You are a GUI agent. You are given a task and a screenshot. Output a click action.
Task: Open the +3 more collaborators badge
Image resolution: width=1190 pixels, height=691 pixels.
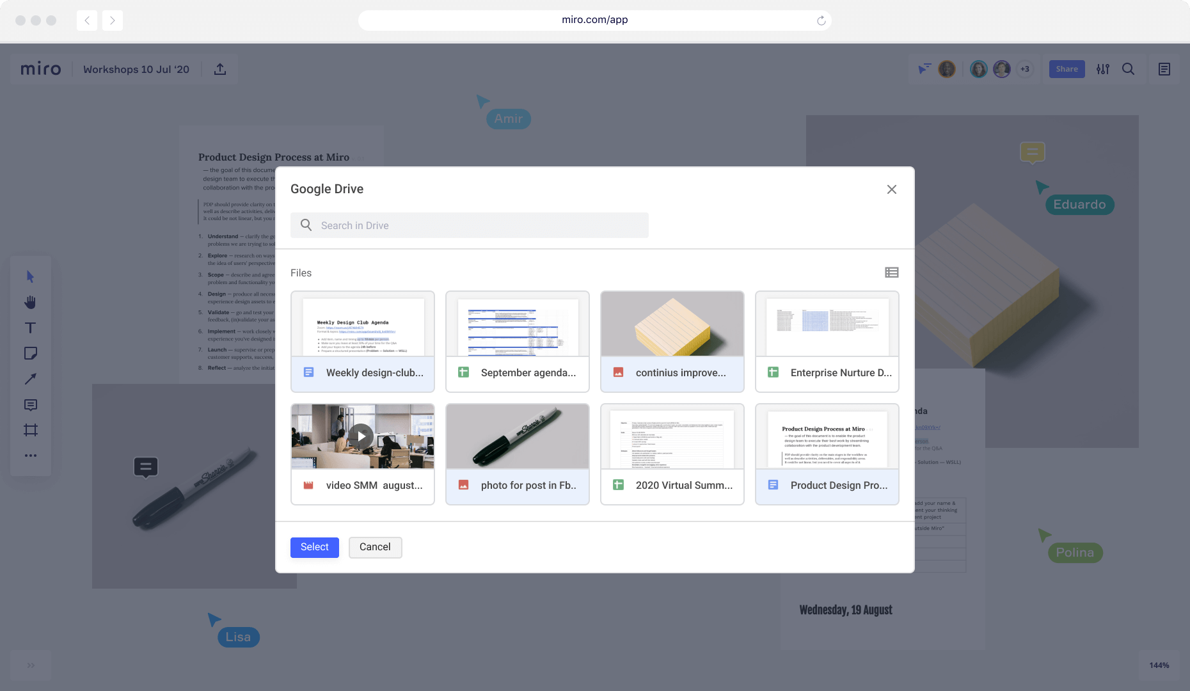(1025, 69)
